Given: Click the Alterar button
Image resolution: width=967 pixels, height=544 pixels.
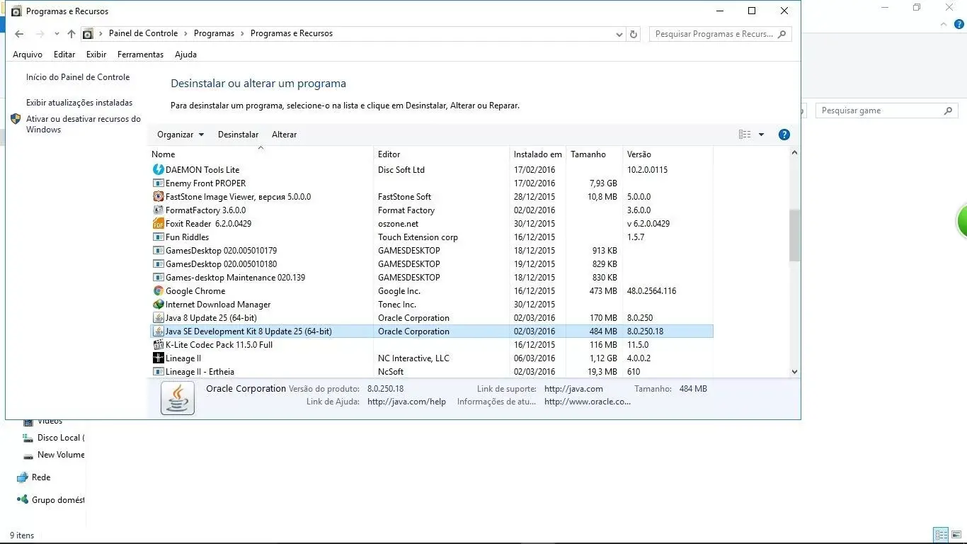Looking at the screenshot, I should [x=284, y=135].
